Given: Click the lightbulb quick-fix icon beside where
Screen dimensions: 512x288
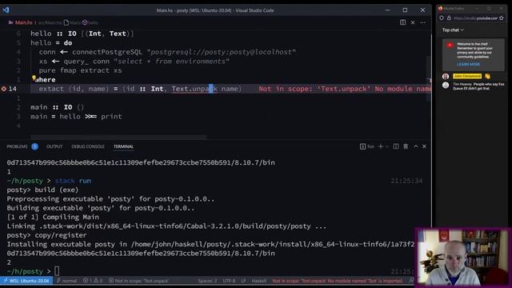Looking at the screenshot, I should click(34, 78).
